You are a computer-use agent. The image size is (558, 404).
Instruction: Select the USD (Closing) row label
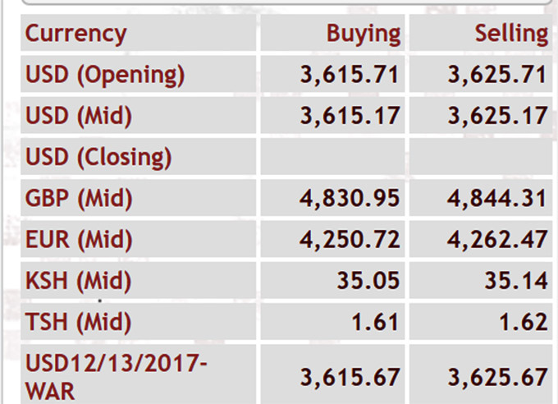pyautogui.click(x=98, y=158)
